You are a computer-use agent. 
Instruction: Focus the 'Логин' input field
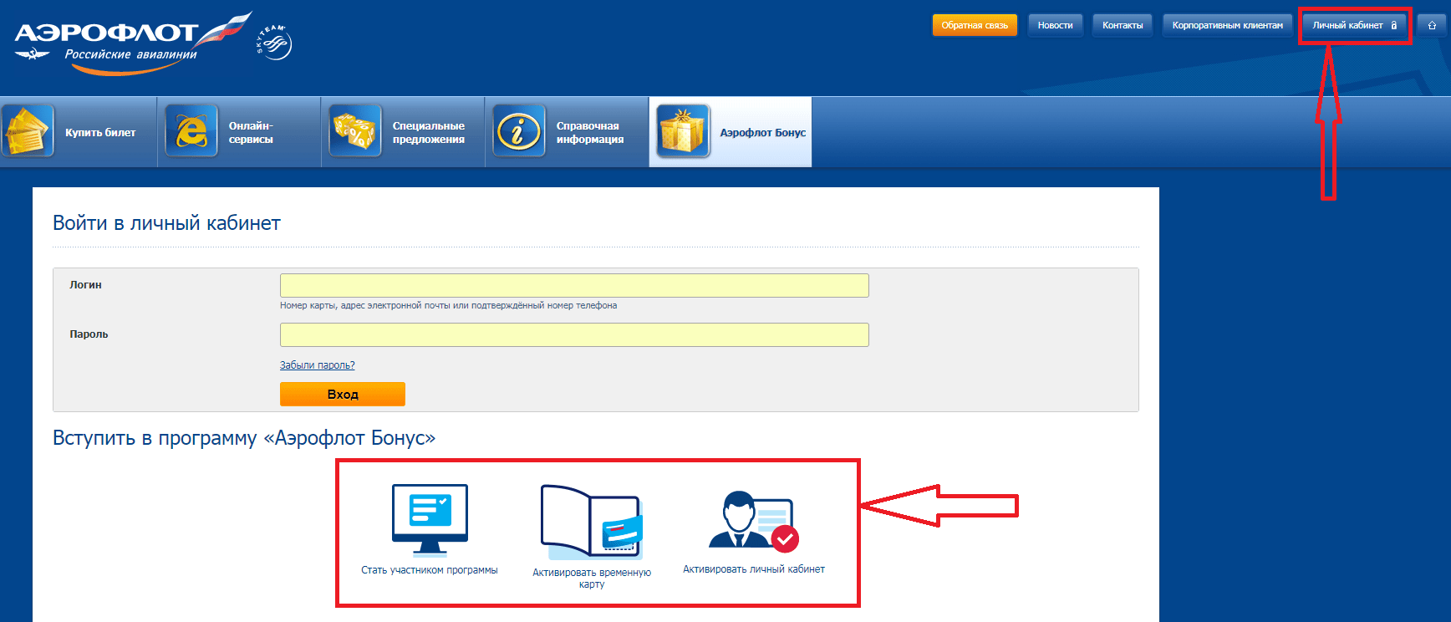pyautogui.click(x=574, y=285)
